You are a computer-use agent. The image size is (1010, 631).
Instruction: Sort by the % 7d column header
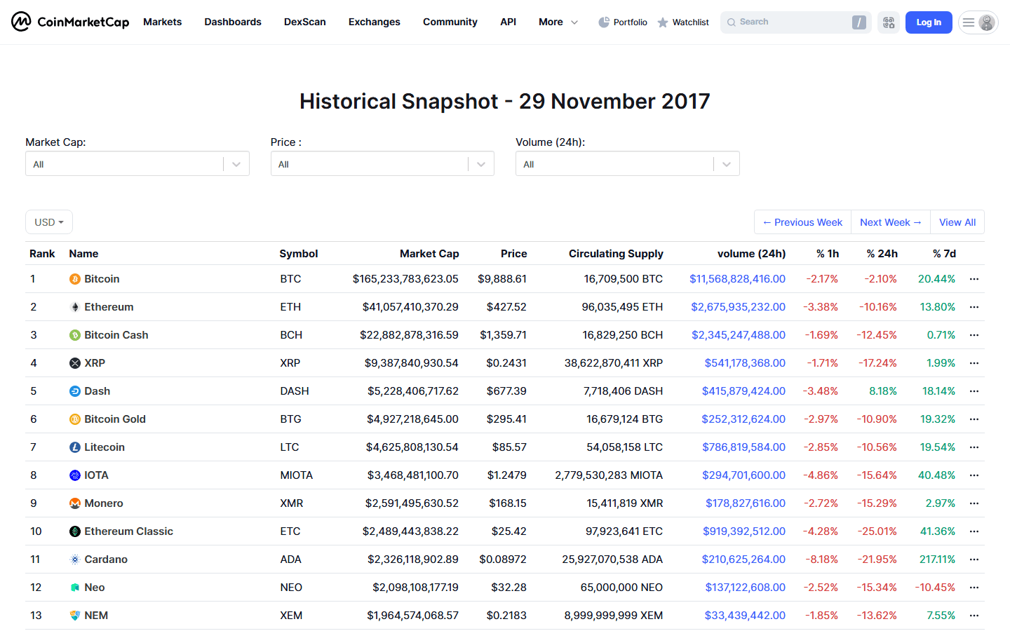pyautogui.click(x=944, y=254)
